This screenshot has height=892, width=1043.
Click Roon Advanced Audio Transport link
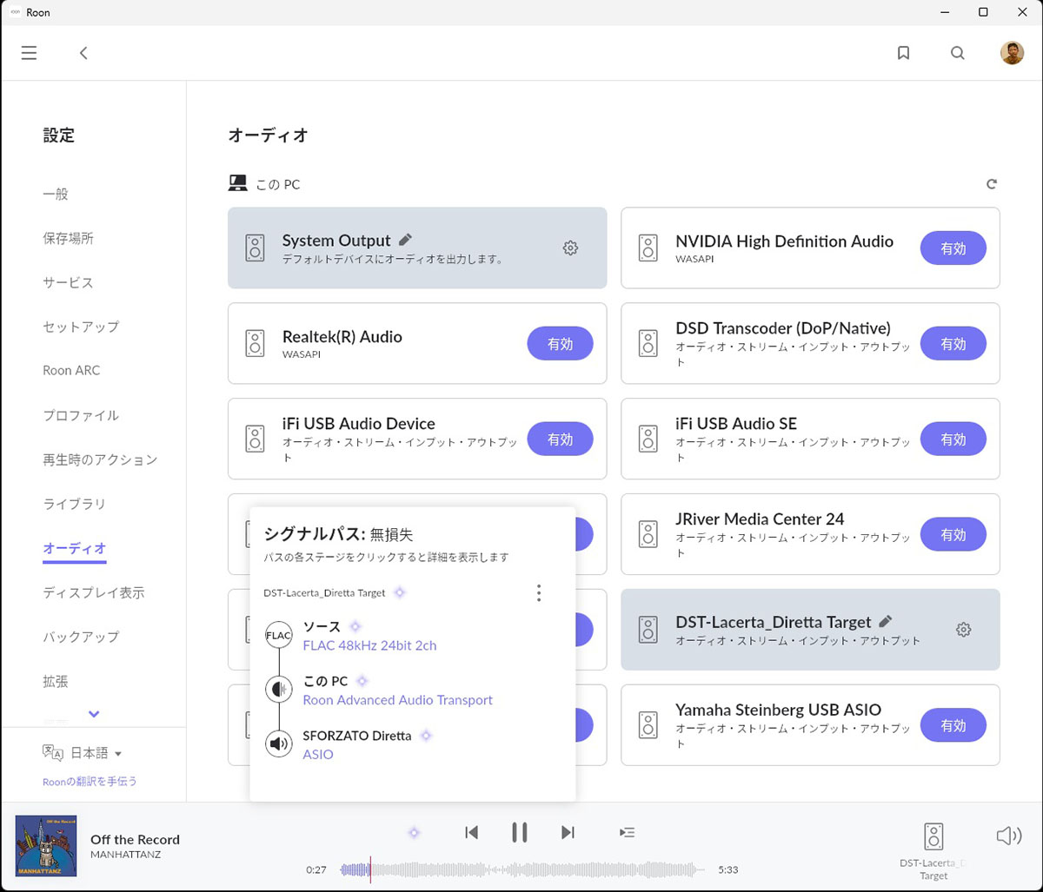coord(397,699)
